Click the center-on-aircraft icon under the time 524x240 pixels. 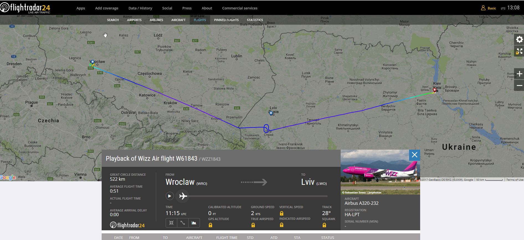coord(171,223)
